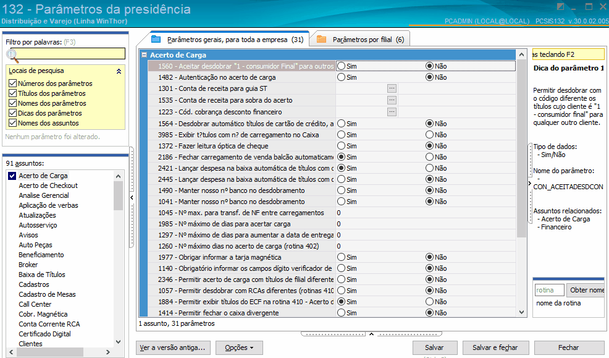Click the parameter grid's scroll down arrow
609x358 pixels.
pos(522,312)
